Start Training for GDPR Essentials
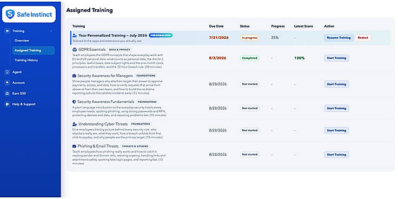Viewport: 398px width, 199px height. click(336, 58)
